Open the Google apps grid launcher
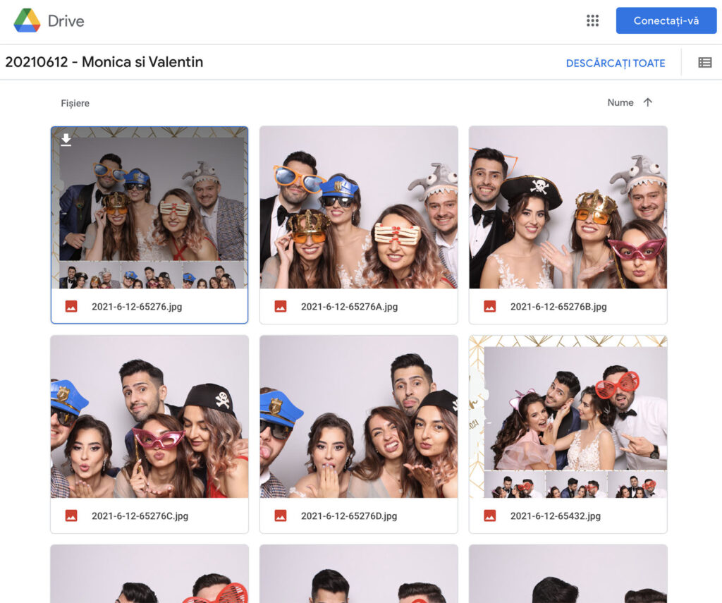The width and height of the screenshot is (722, 603). [592, 20]
